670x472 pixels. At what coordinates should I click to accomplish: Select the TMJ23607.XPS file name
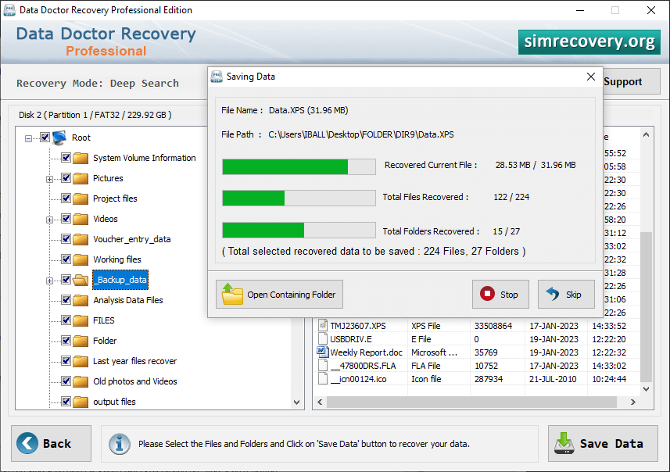click(358, 326)
